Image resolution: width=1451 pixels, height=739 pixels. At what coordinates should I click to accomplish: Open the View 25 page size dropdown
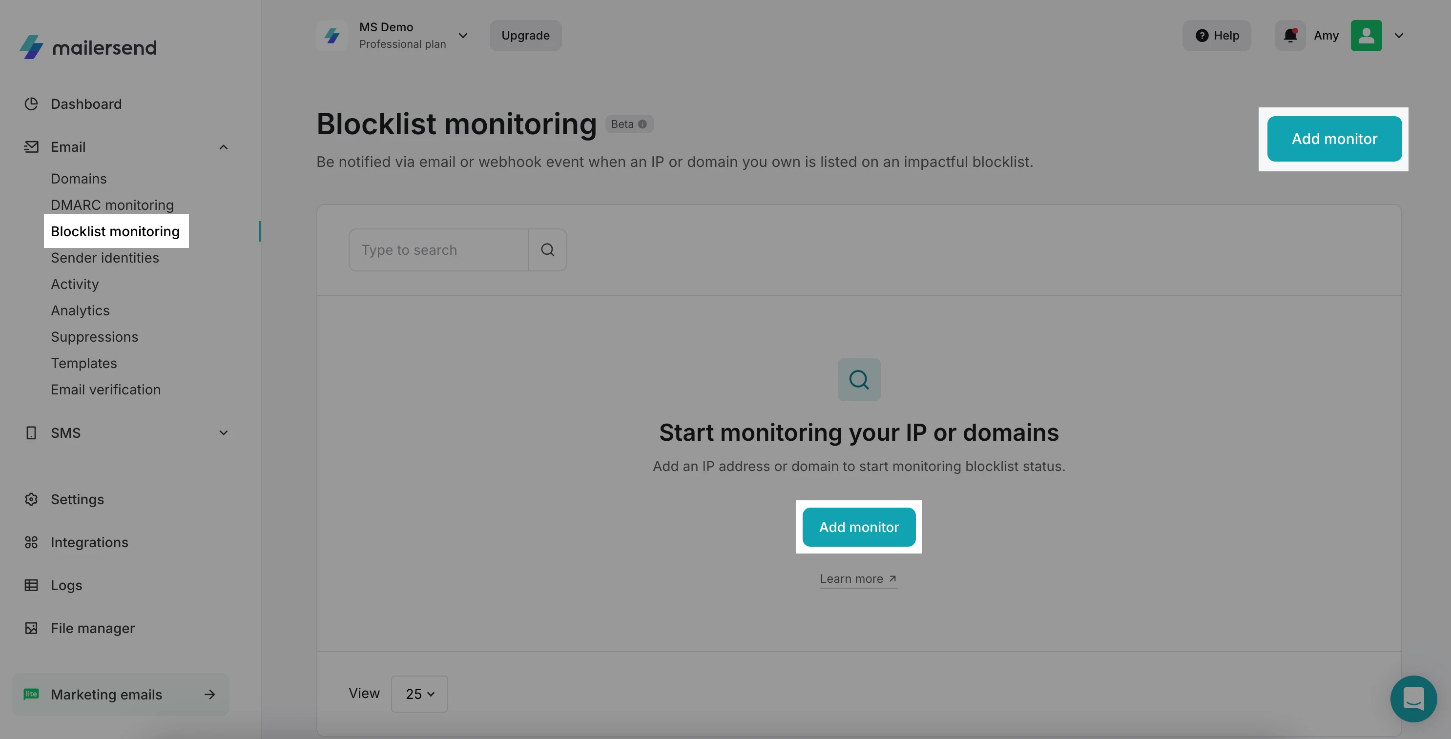click(419, 694)
